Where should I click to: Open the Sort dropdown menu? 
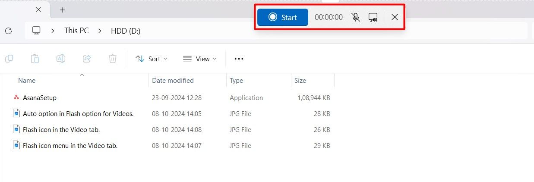(151, 59)
